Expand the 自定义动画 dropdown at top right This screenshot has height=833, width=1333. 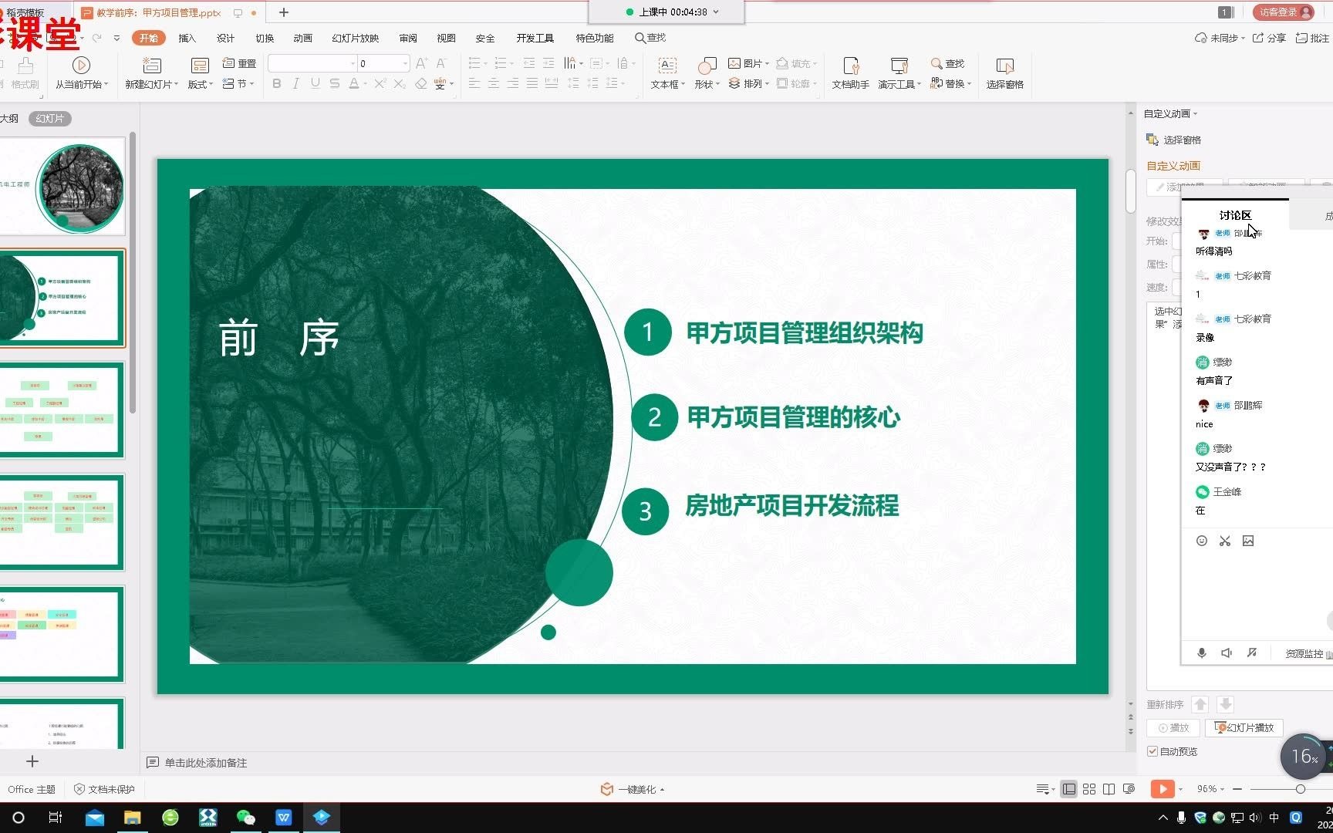[x=1194, y=113]
